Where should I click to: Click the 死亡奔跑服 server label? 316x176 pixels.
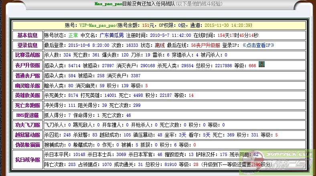click(27, 105)
